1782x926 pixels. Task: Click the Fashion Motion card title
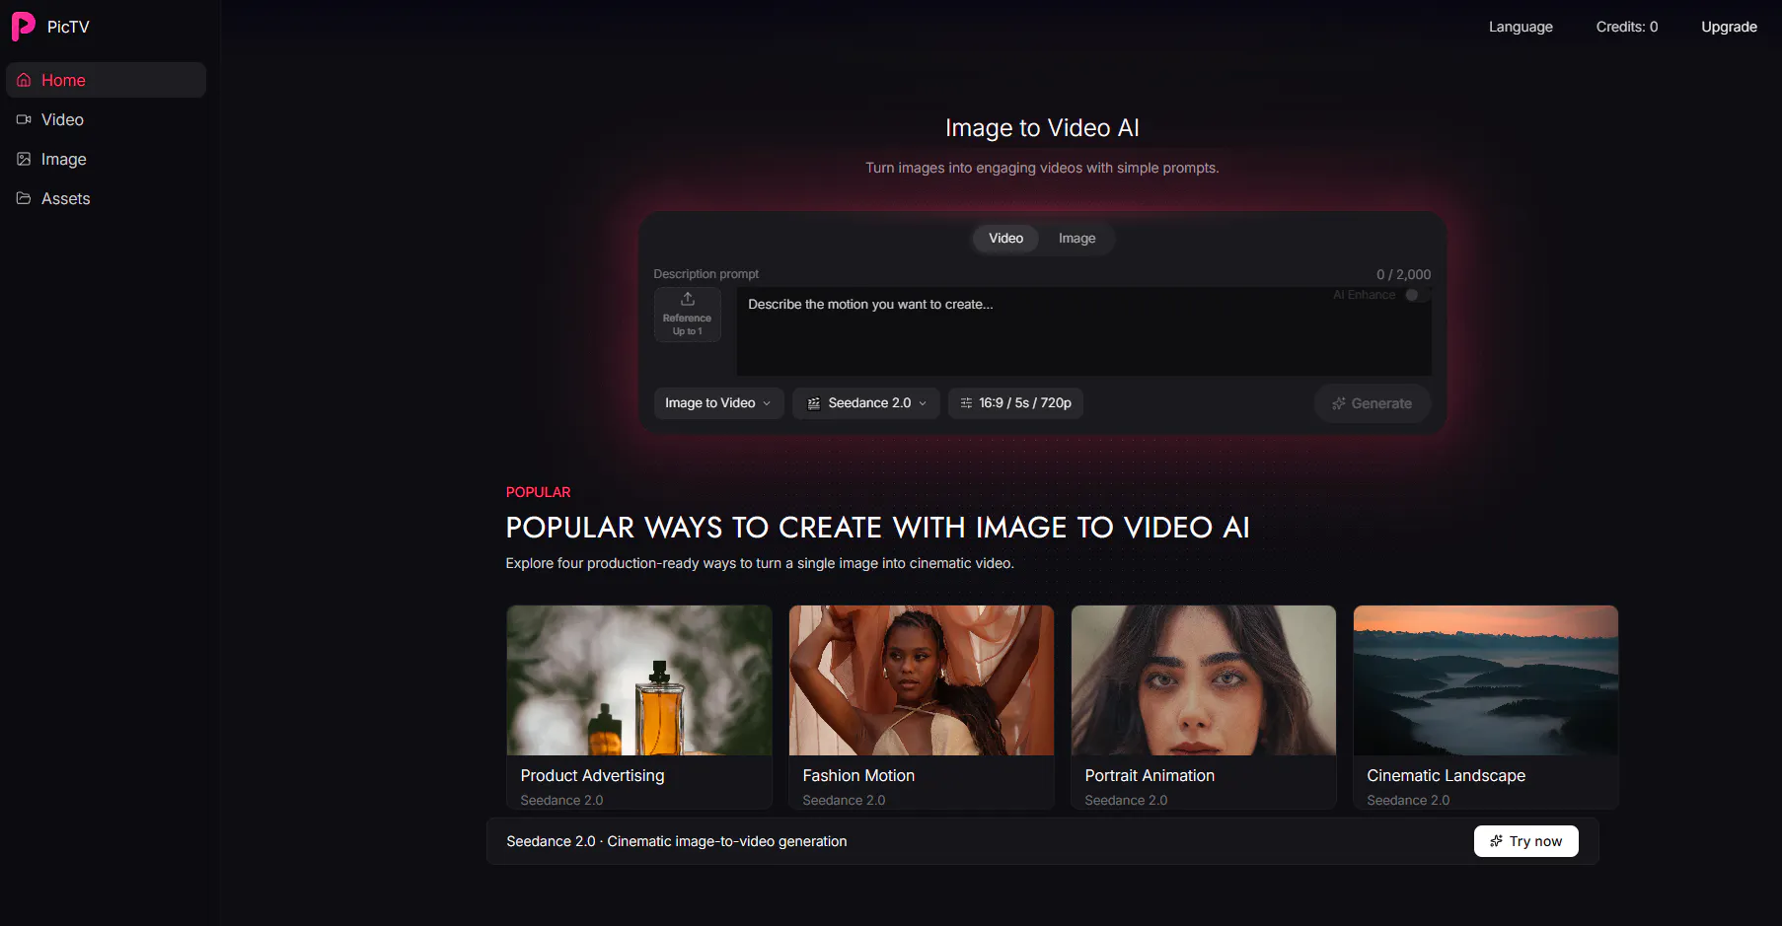click(x=858, y=776)
